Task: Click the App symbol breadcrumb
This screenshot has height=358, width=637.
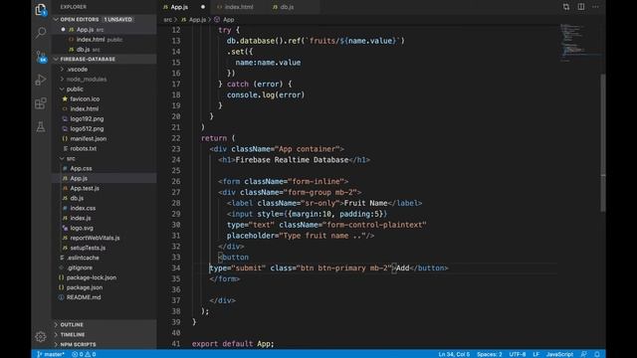Action: [x=224, y=20]
